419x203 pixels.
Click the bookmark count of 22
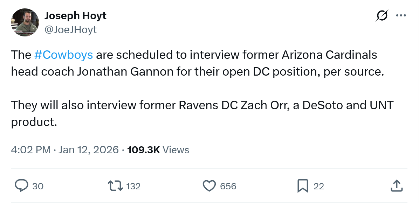[x=318, y=186]
